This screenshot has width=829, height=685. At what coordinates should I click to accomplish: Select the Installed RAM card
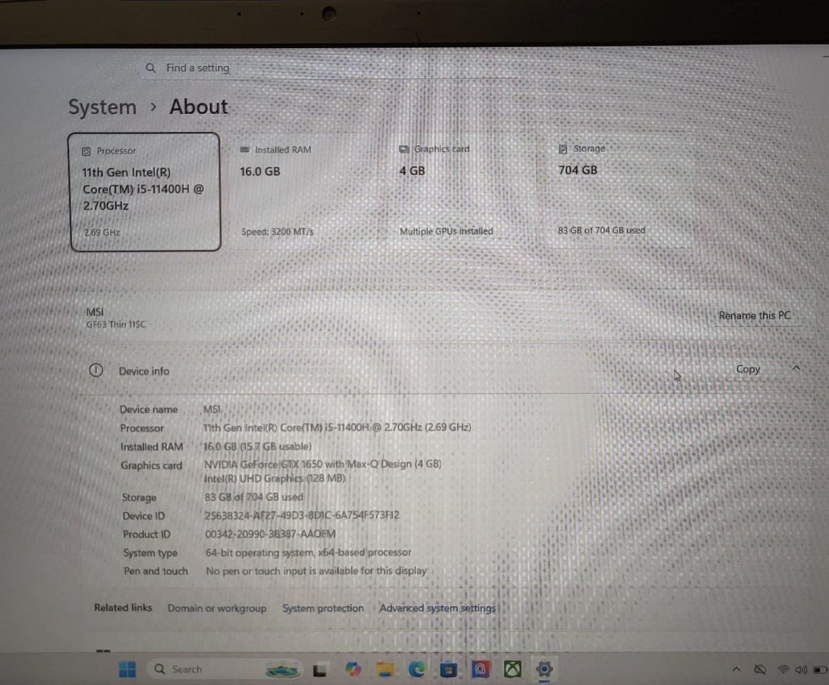tap(306, 192)
